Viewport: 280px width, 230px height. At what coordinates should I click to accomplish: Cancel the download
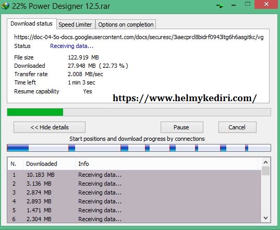(x=237, y=127)
